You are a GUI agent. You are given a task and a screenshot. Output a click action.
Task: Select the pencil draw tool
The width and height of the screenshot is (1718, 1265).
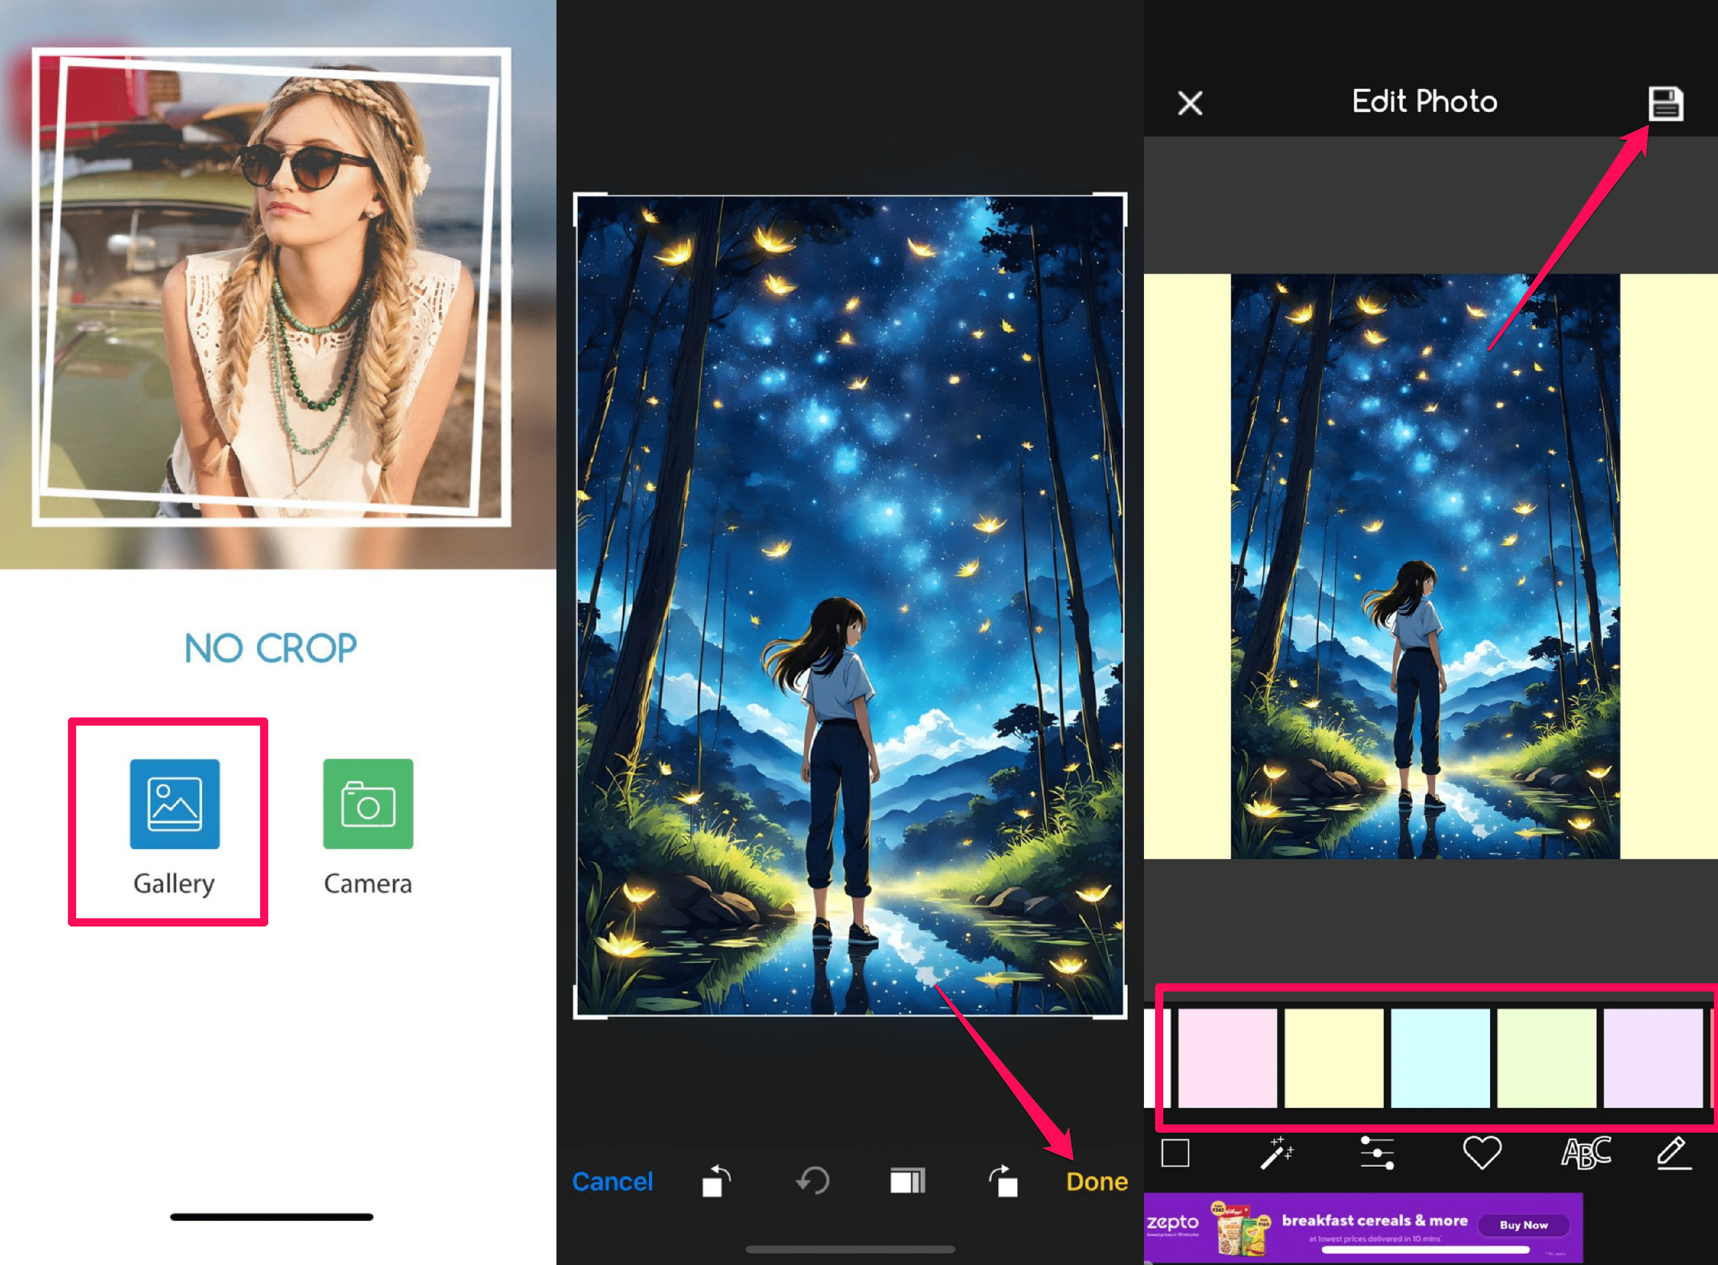(x=1673, y=1153)
